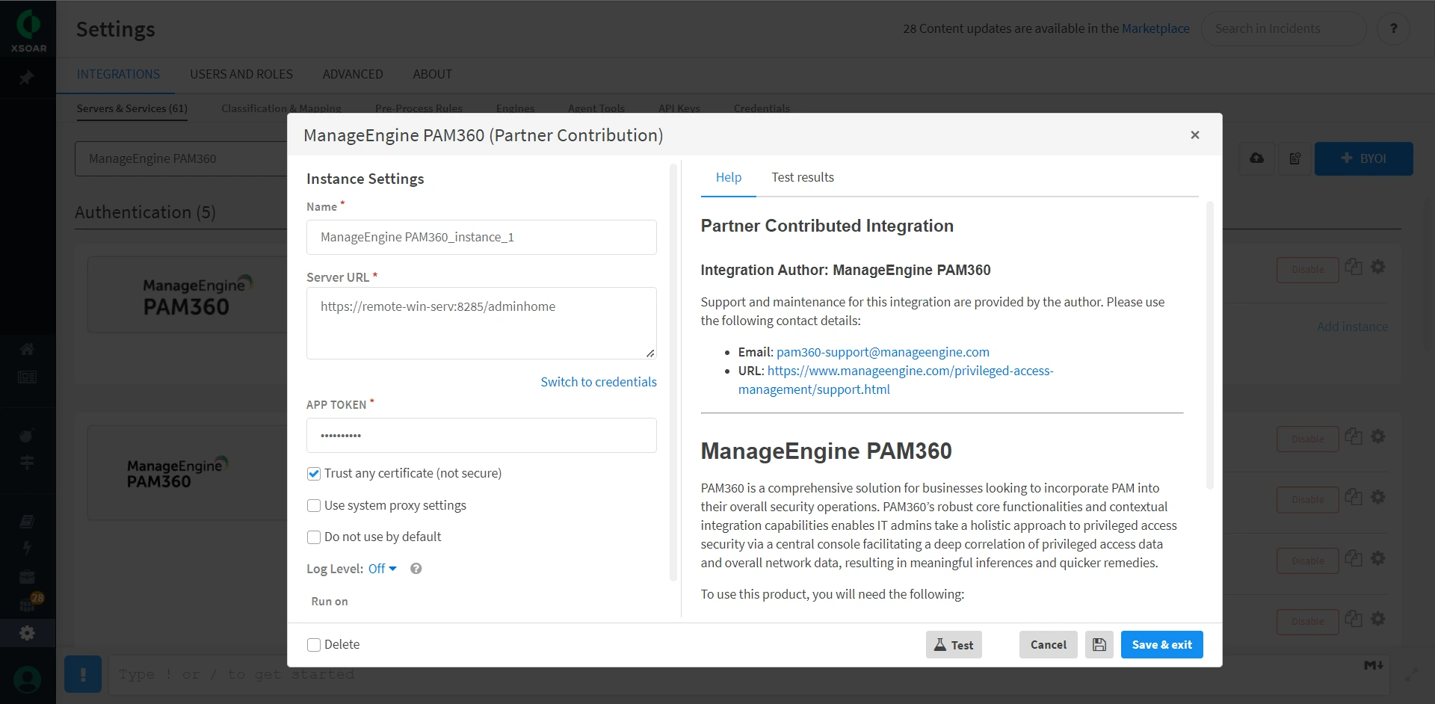Open the USERS AND ROLES tab

[x=241, y=74]
